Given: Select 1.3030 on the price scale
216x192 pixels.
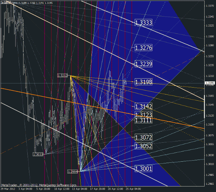Looking at the screenshot, I should [x=210, y=155].
